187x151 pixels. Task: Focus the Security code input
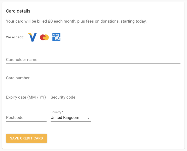click(x=71, y=97)
